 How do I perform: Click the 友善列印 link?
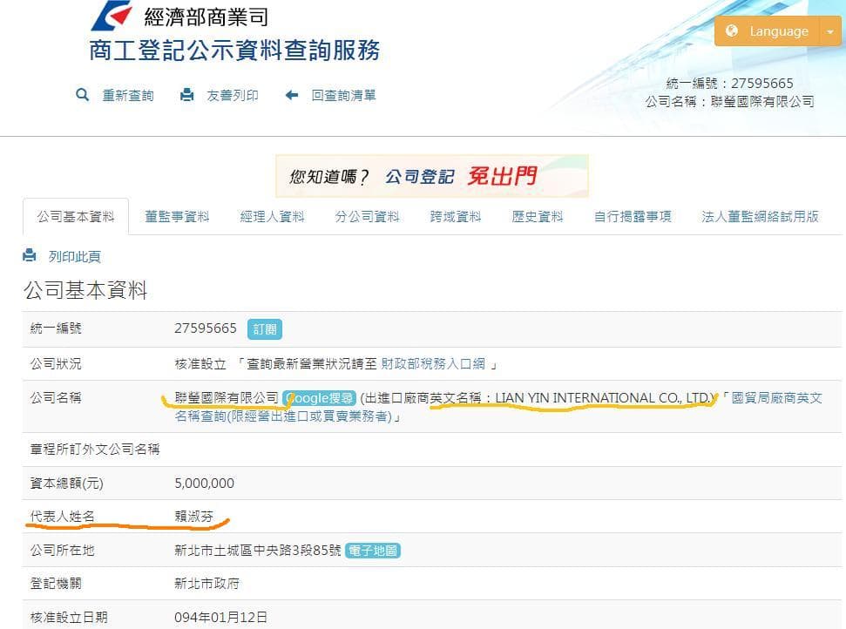(233, 96)
